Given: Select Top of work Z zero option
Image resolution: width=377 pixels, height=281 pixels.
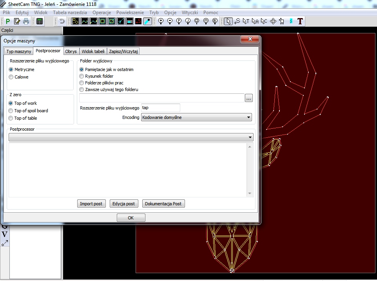Looking at the screenshot, I should point(11,103).
